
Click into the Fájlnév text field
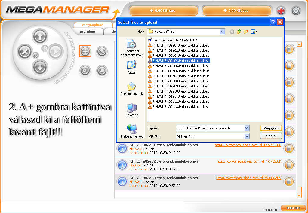210,128
